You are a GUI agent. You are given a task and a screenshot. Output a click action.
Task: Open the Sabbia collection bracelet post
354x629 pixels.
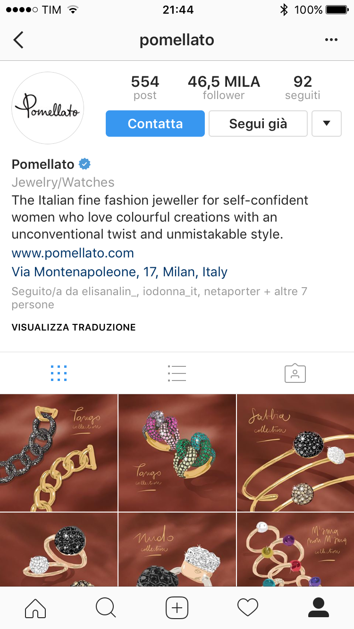[x=295, y=453]
